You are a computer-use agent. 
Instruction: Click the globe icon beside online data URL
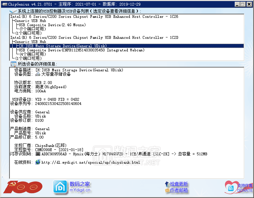(38, 162)
